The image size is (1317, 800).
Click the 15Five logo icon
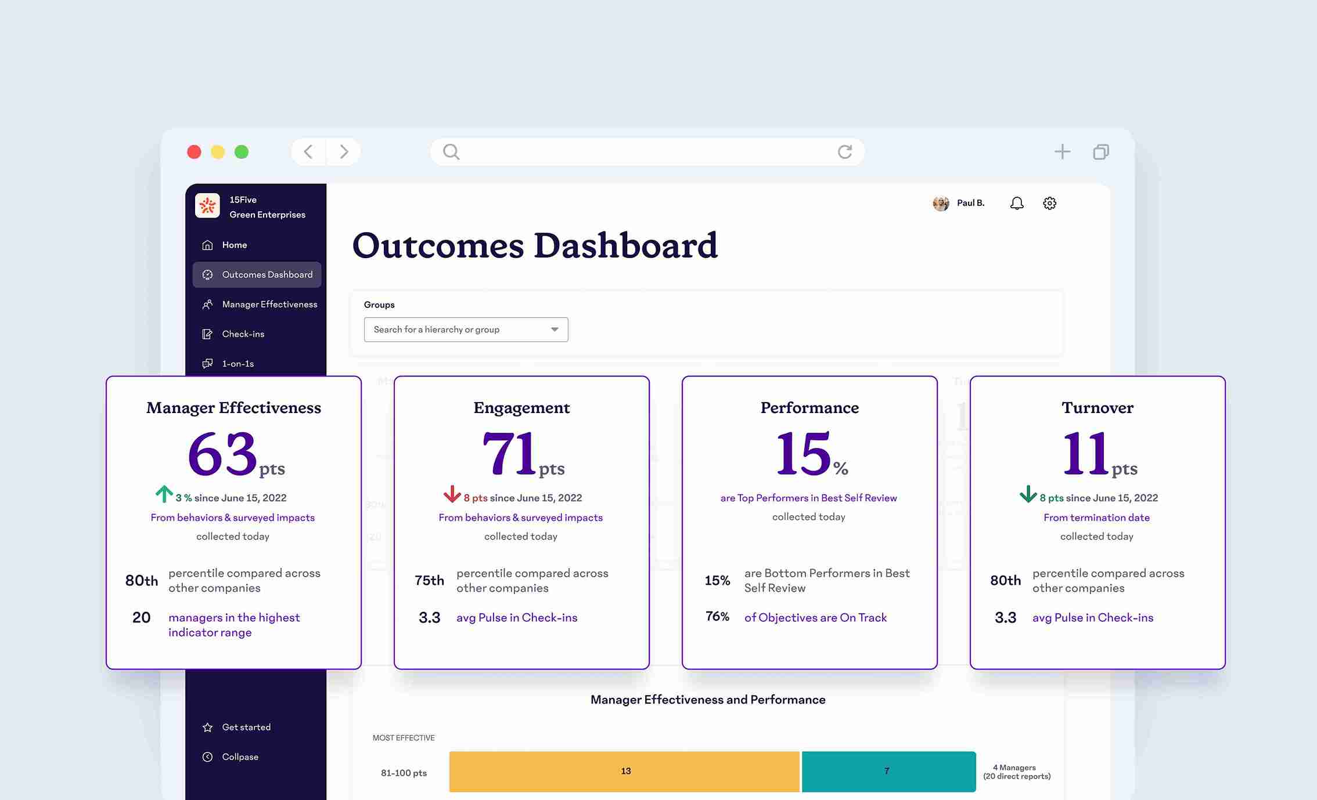coord(207,206)
